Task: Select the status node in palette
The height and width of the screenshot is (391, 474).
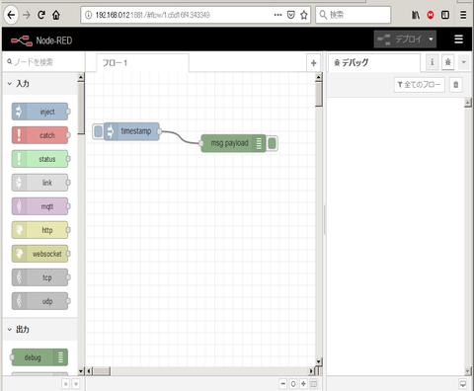Action: coord(39,159)
